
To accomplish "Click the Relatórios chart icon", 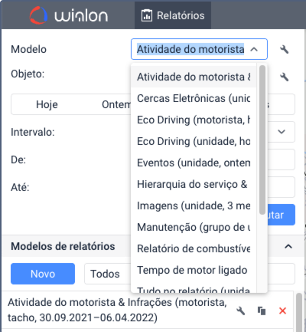I will 147,15.
